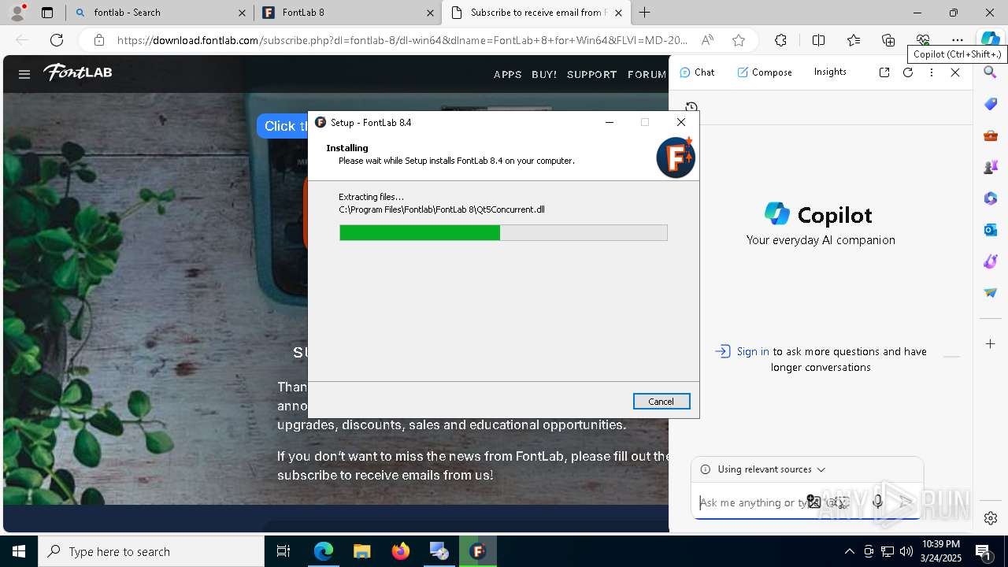
Task: Open Copilot chat history icon
Action: 691,107
